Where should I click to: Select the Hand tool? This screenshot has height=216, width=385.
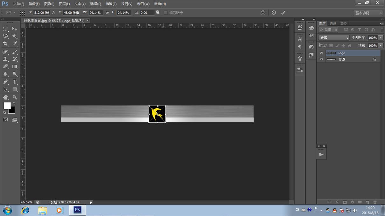(5, 97)
